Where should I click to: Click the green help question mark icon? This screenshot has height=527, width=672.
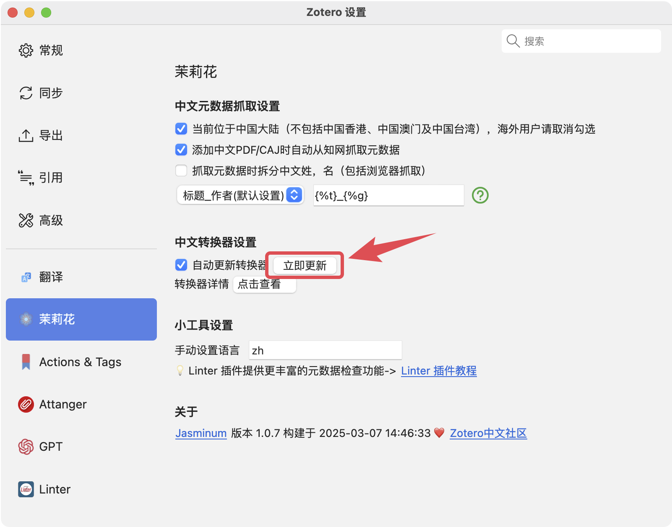[480, 195]
